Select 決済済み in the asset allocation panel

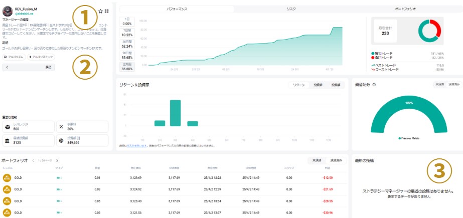click(453, 84)
